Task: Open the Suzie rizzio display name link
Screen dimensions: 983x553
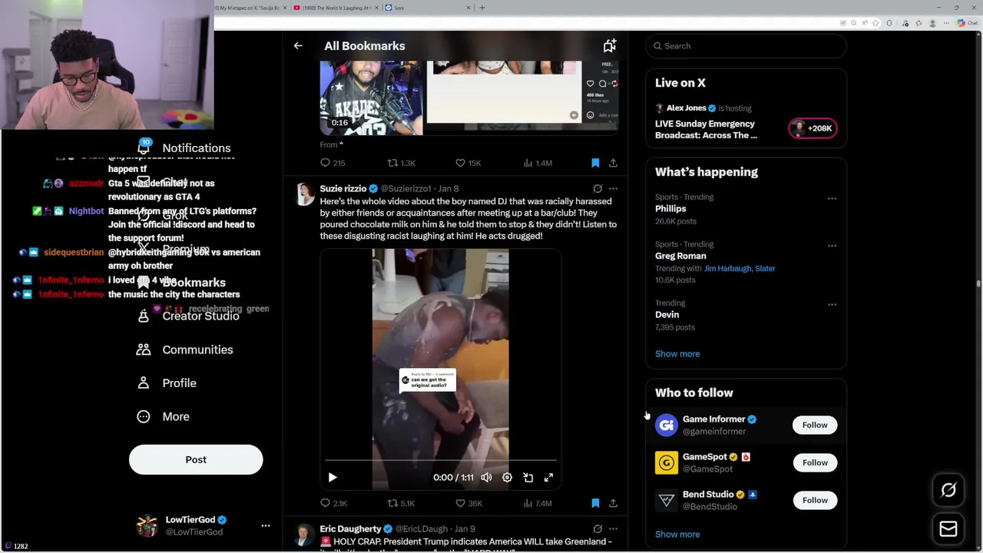Action: click(x=343, y=188)
